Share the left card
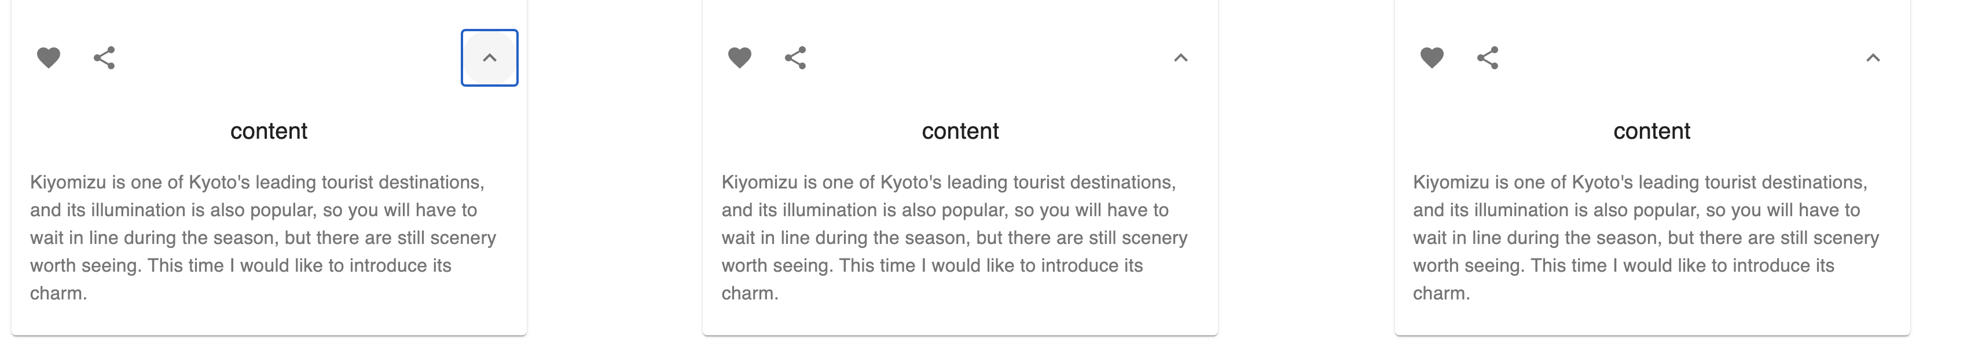The height and width of the screenshot is (348, 1967). coord(105,58)
